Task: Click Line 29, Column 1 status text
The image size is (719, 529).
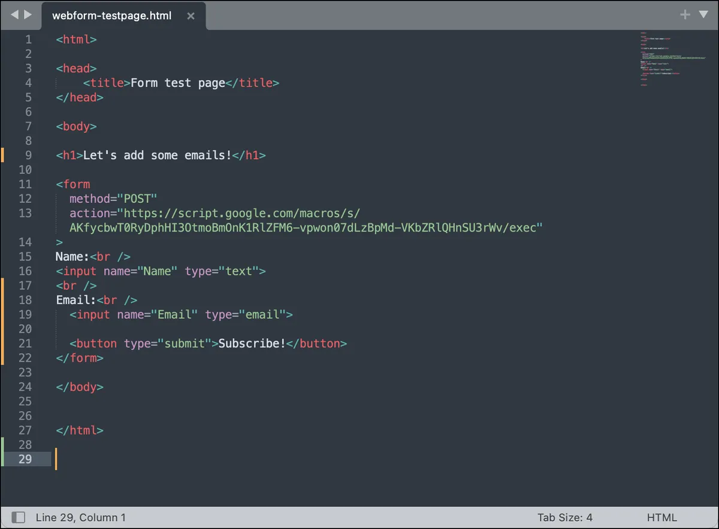Action: 81,518
